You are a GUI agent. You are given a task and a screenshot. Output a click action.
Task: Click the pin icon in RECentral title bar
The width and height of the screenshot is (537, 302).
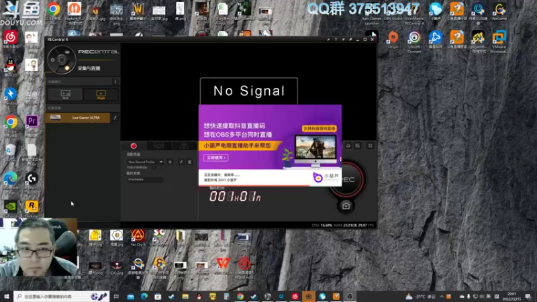(343, 40)
